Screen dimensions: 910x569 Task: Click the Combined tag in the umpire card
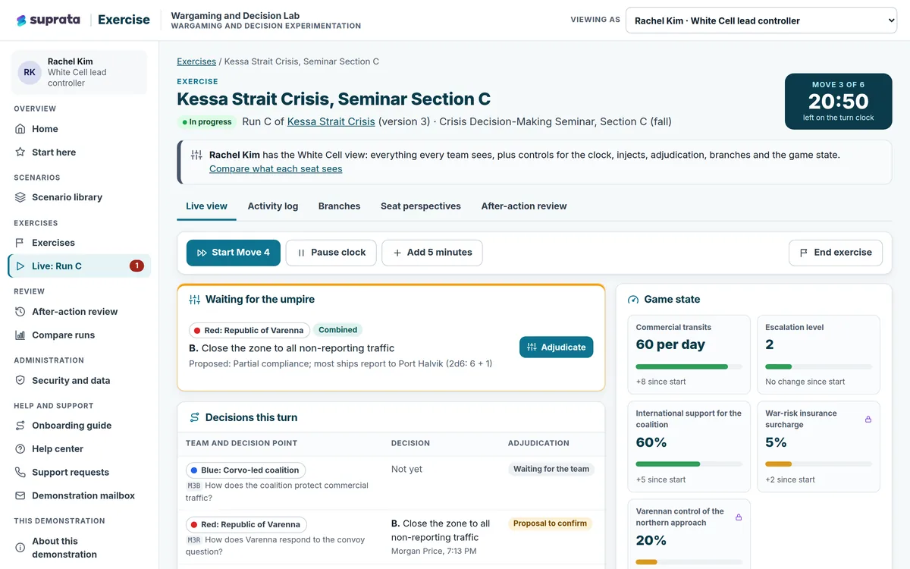(338, 330)
